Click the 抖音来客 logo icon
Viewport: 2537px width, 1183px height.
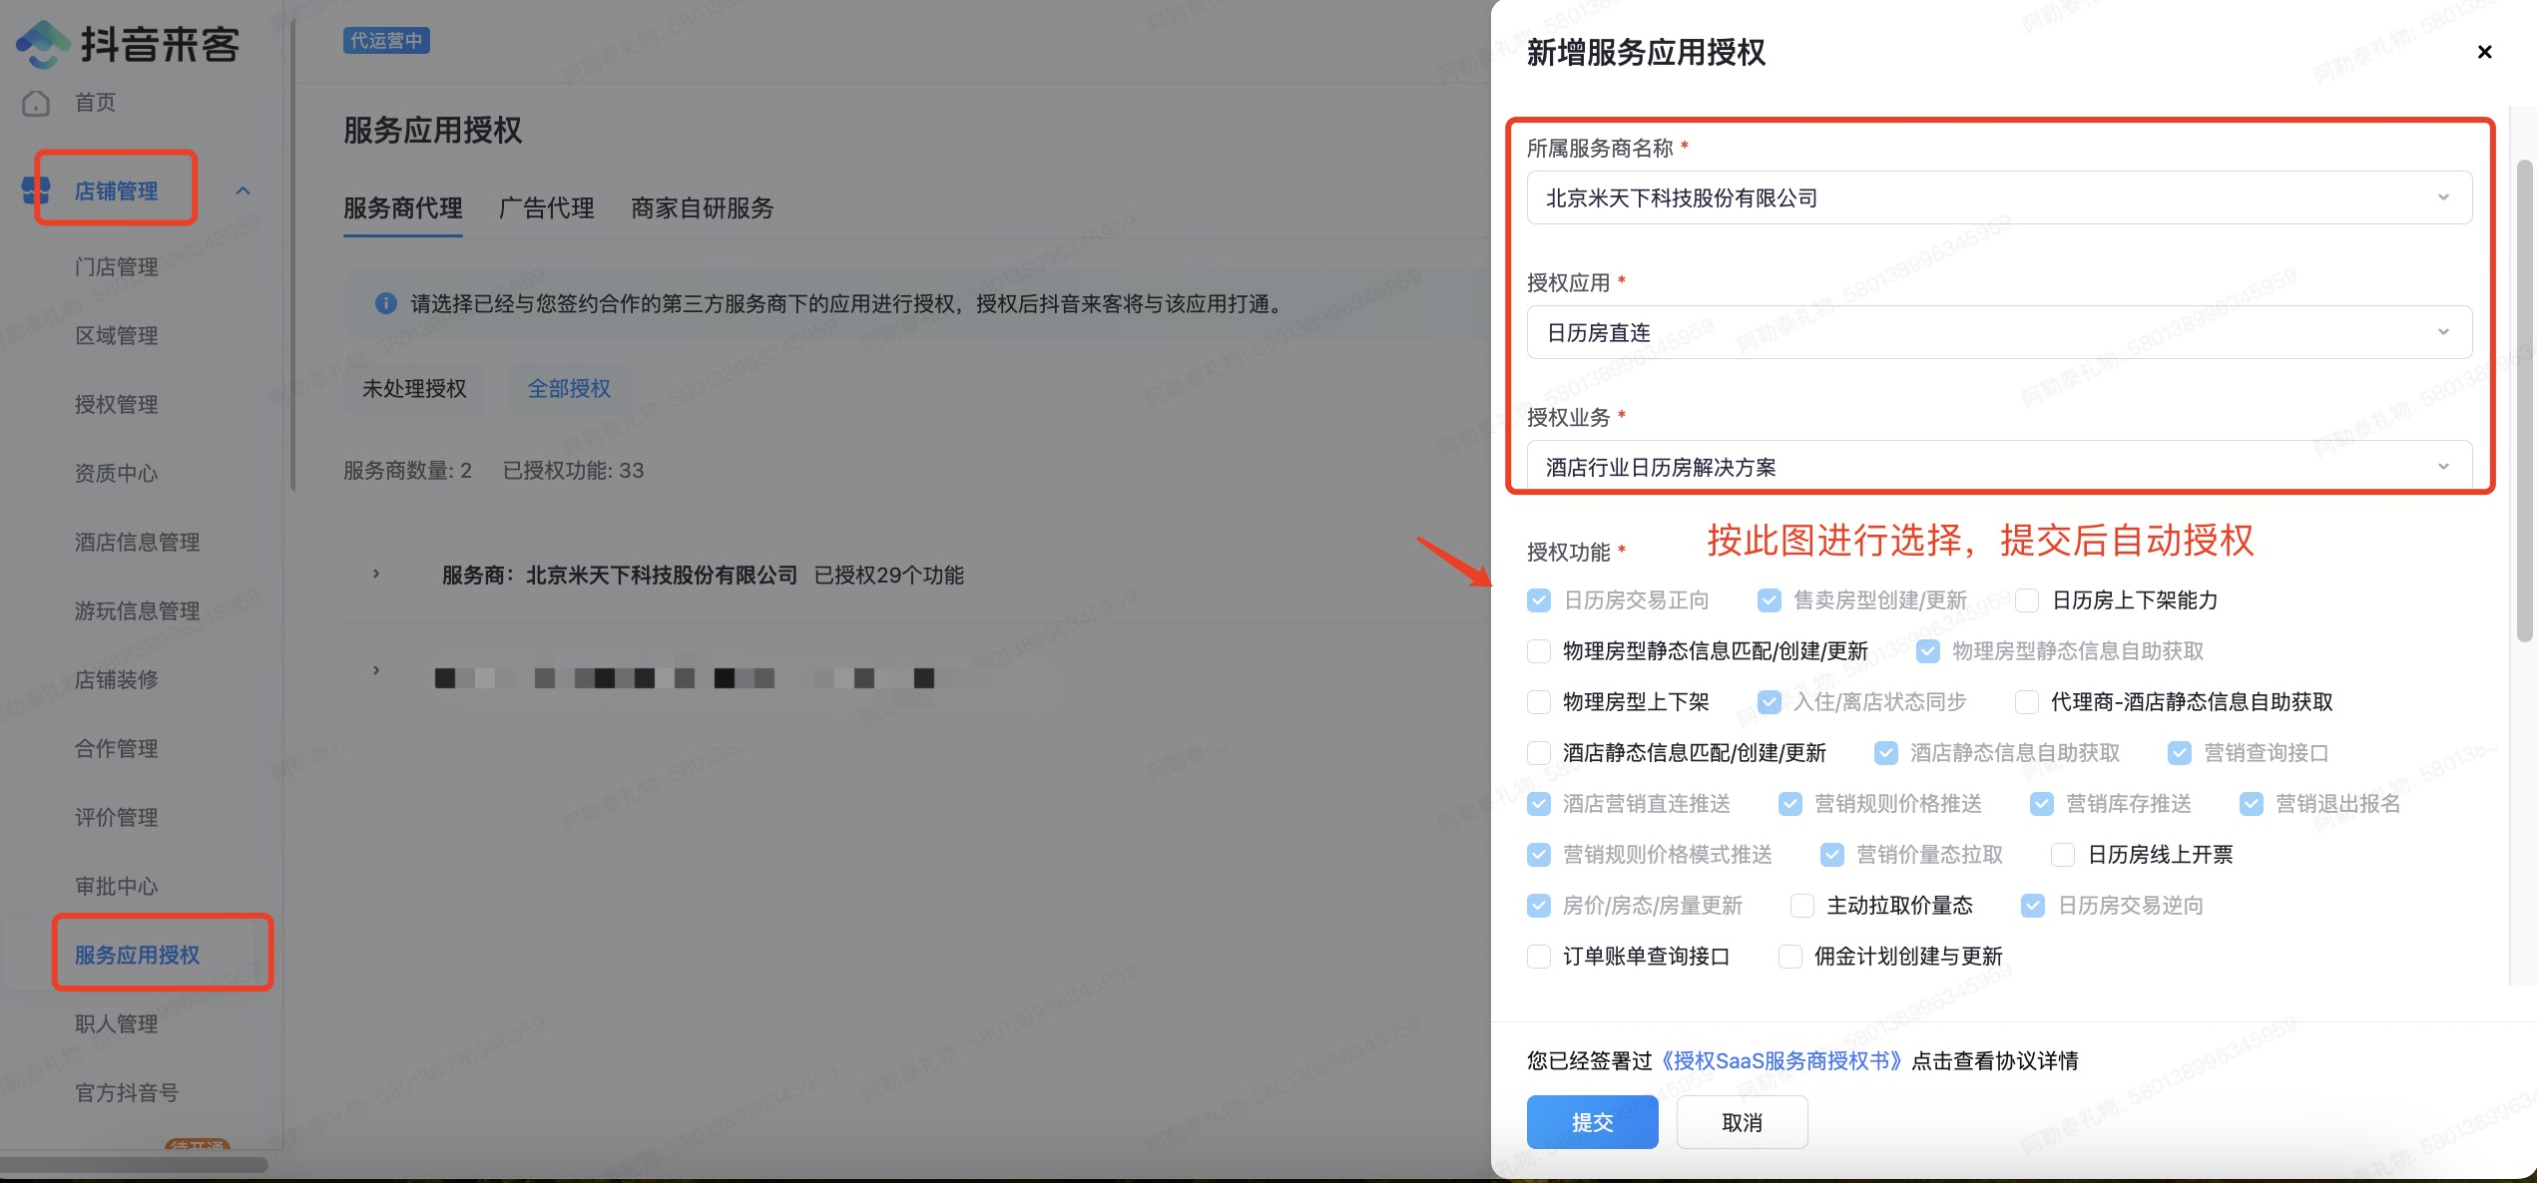click(x=43, y=44)
